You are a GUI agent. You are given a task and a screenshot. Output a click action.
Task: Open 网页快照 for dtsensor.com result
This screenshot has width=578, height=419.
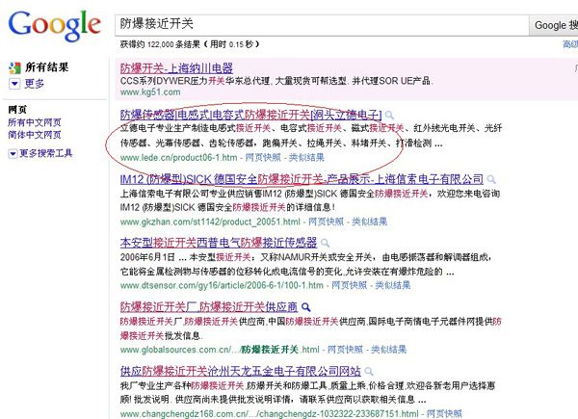click(349, 285)
